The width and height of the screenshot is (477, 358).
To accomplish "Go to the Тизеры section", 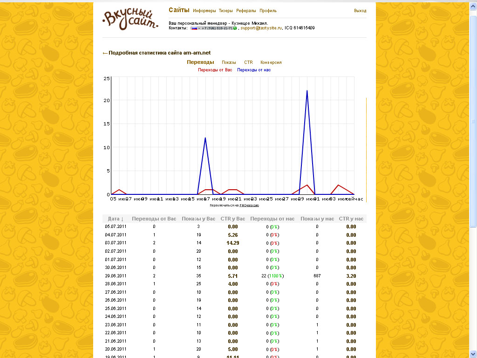I will (226, 11).
